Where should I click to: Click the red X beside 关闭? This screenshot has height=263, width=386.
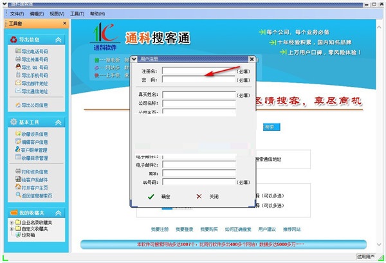click(199, 196)
